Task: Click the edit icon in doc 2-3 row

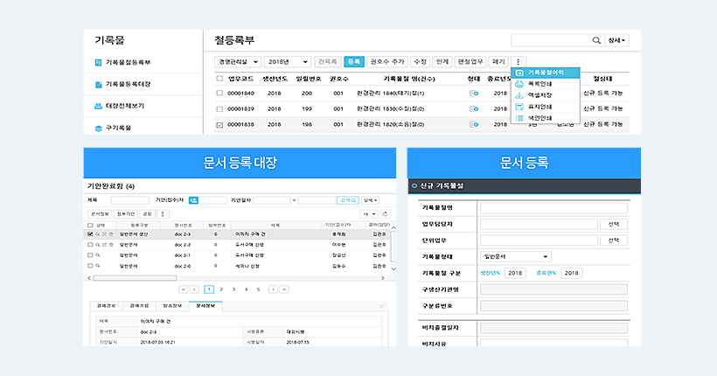Action: (x=104, y=234)
